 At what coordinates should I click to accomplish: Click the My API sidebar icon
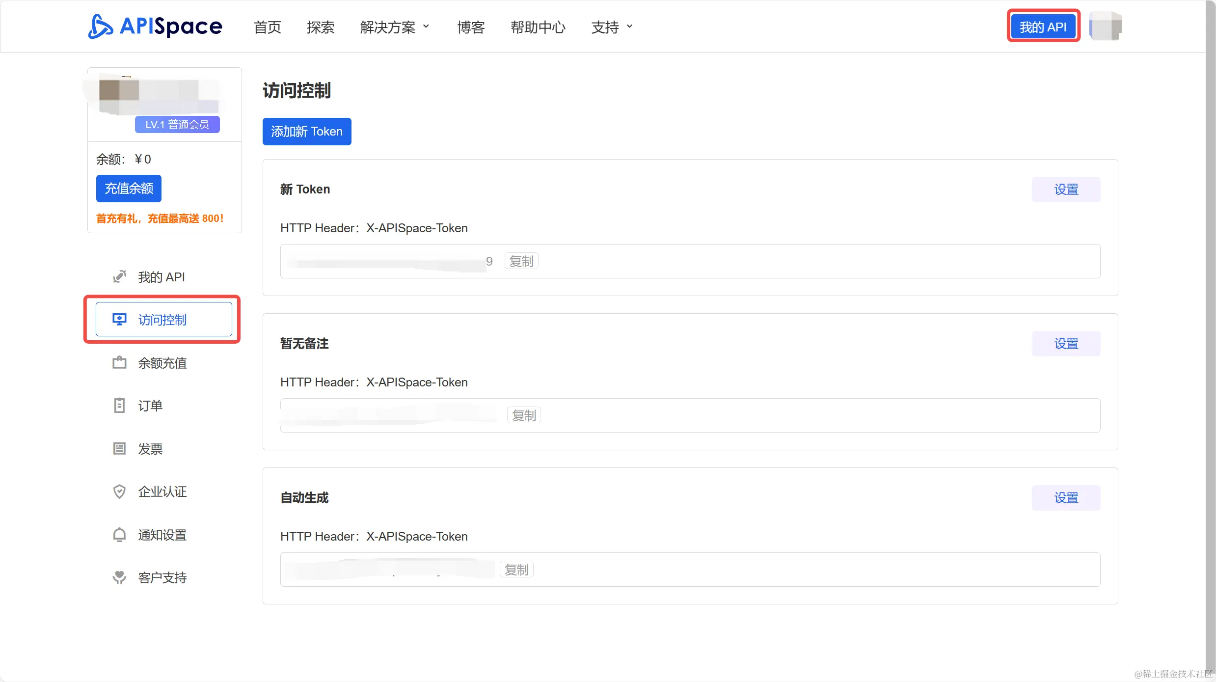(119, 277)
